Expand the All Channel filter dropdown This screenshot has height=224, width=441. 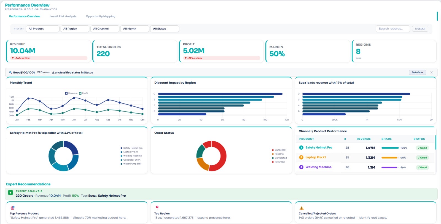point(105,29)
